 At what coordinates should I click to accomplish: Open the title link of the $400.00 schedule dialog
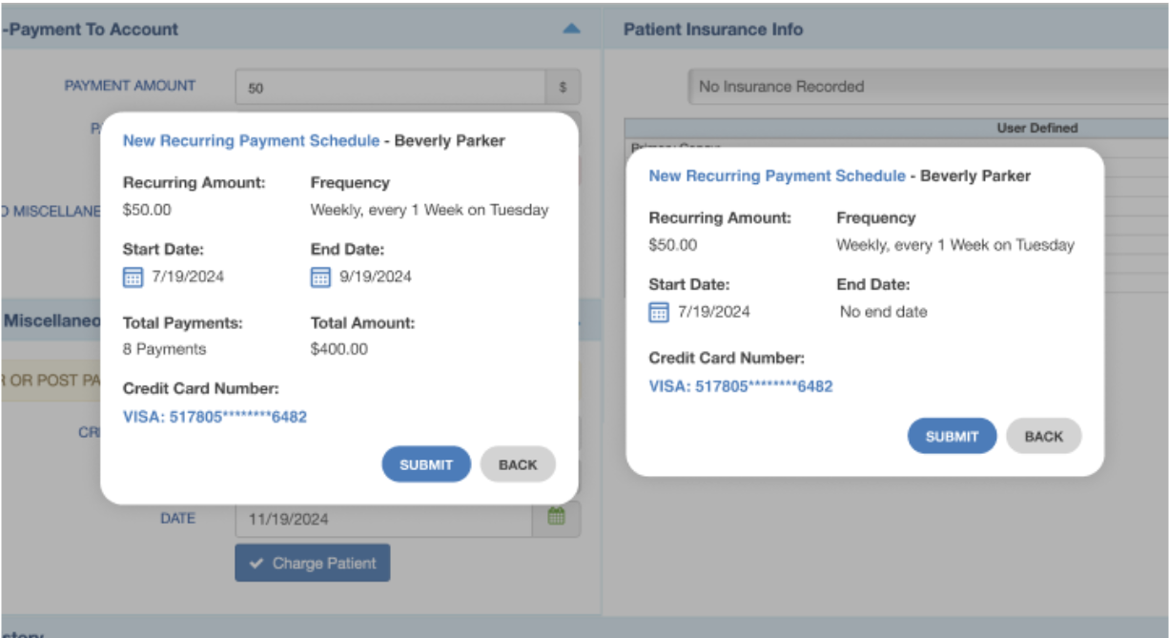coord(251,141)
